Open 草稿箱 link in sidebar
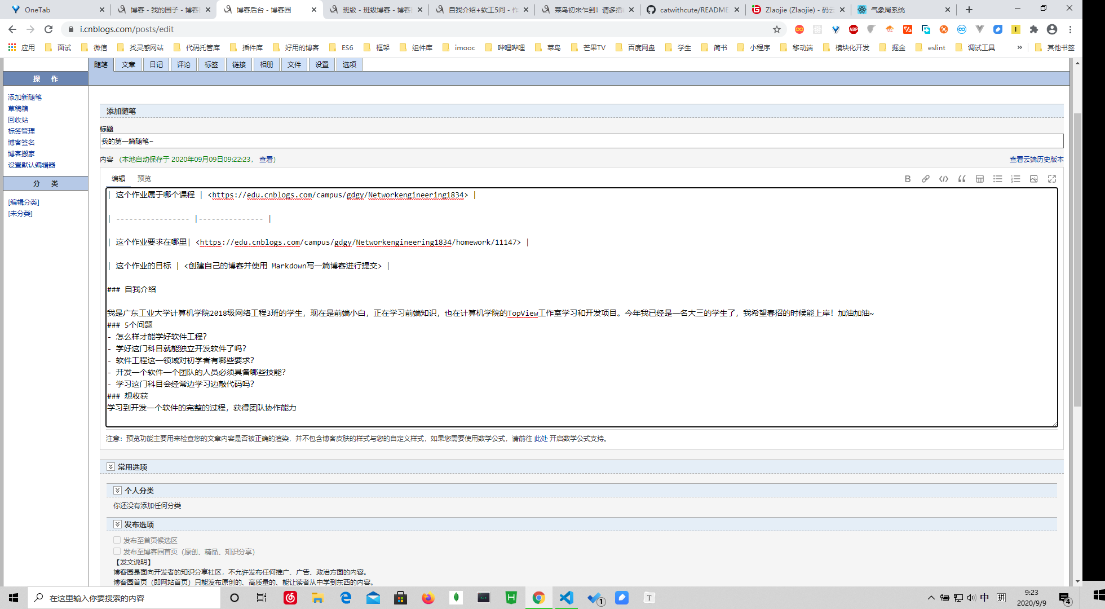Viewport: 1105px width, 609px height. click(x=18, y=108)
